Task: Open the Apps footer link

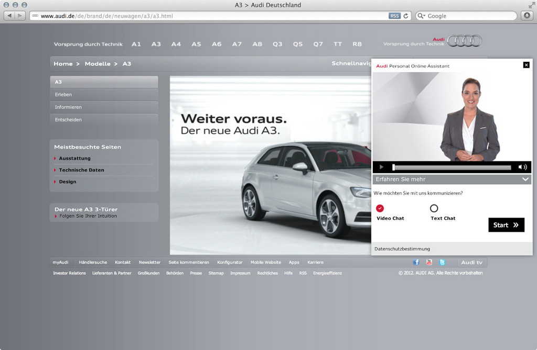Action: (x=294, y=263)
